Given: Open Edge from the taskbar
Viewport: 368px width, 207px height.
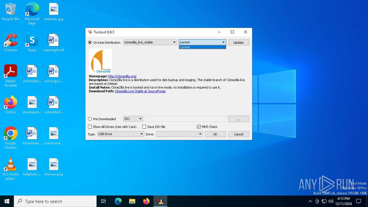Looking at the screenshot, I should click(x=118, y=201).
